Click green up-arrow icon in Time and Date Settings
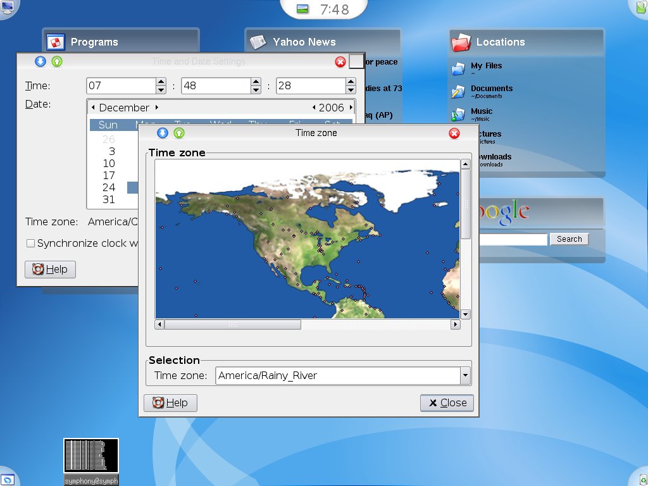Screen dimensions: 648x486 pyautogui.click(x=57, y=61)
